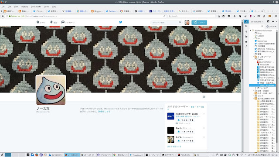The width and height of the screenshot is (279, 157).
Task: Open the File menu
Action: tap(3, 7)
